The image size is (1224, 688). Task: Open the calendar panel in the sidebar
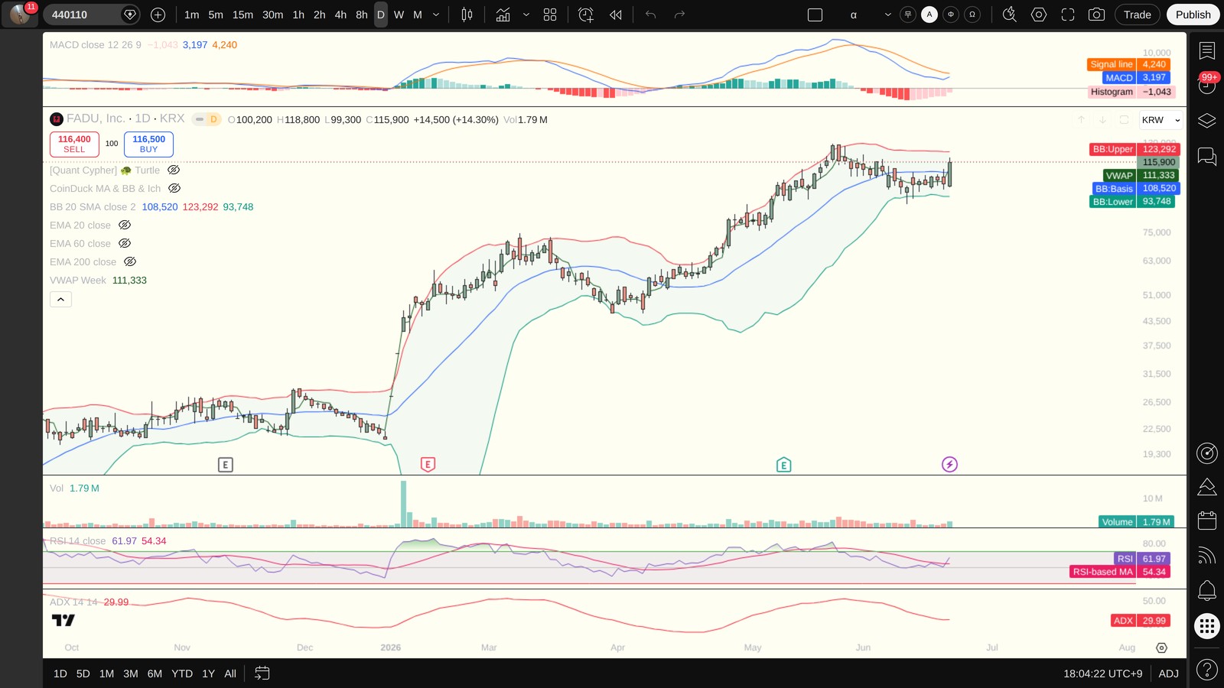tap(1207, 521)
